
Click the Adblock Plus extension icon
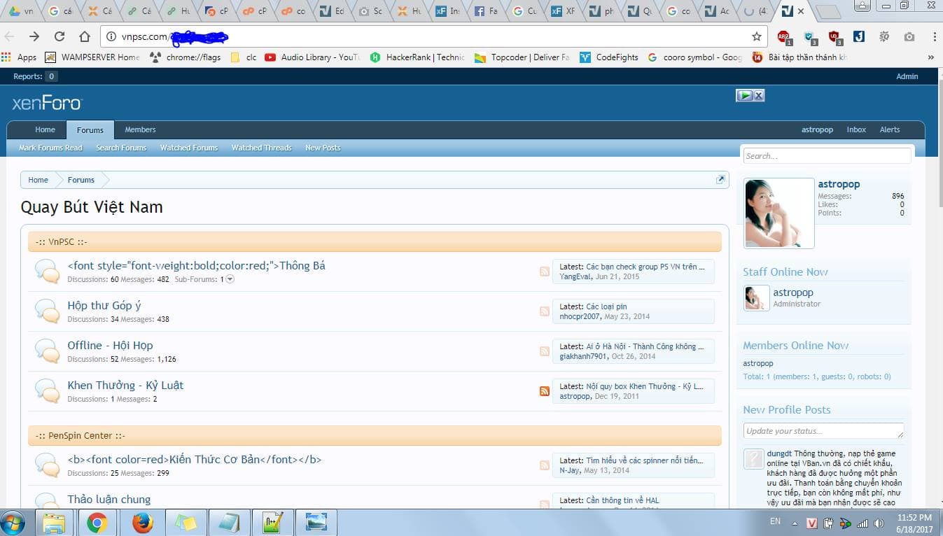pyautogui.click(x=784, y=36)
